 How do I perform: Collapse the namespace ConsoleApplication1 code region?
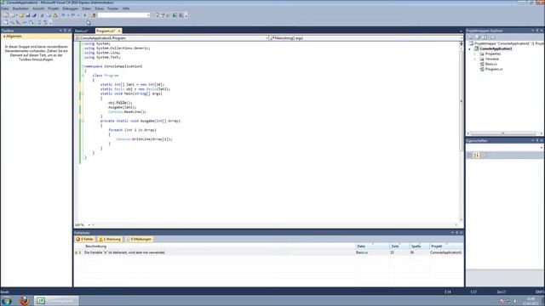[x=83, y=66]
